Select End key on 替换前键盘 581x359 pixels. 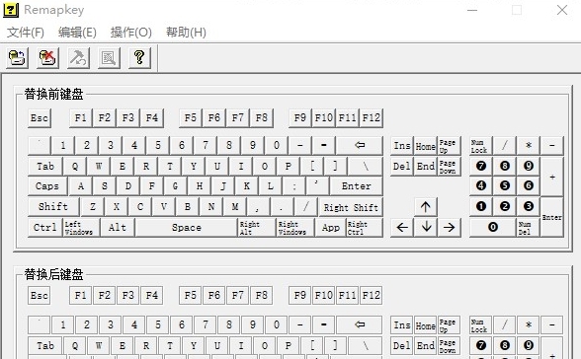pyautogui.click(x=425, y=167)
